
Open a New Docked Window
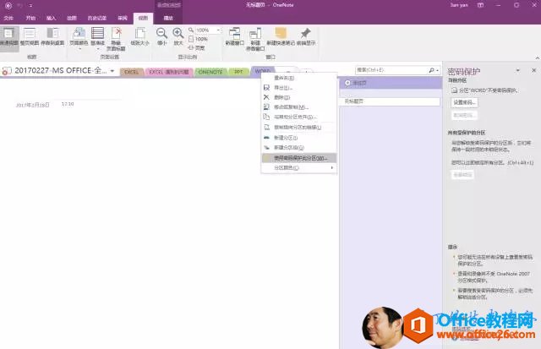(x=255, y=39)
